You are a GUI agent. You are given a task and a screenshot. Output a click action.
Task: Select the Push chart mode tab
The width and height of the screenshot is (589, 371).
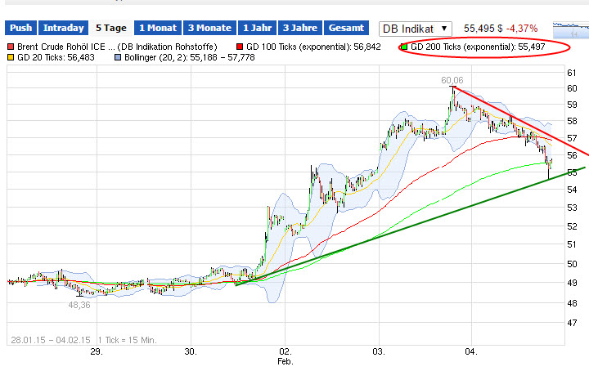[21, 28]
